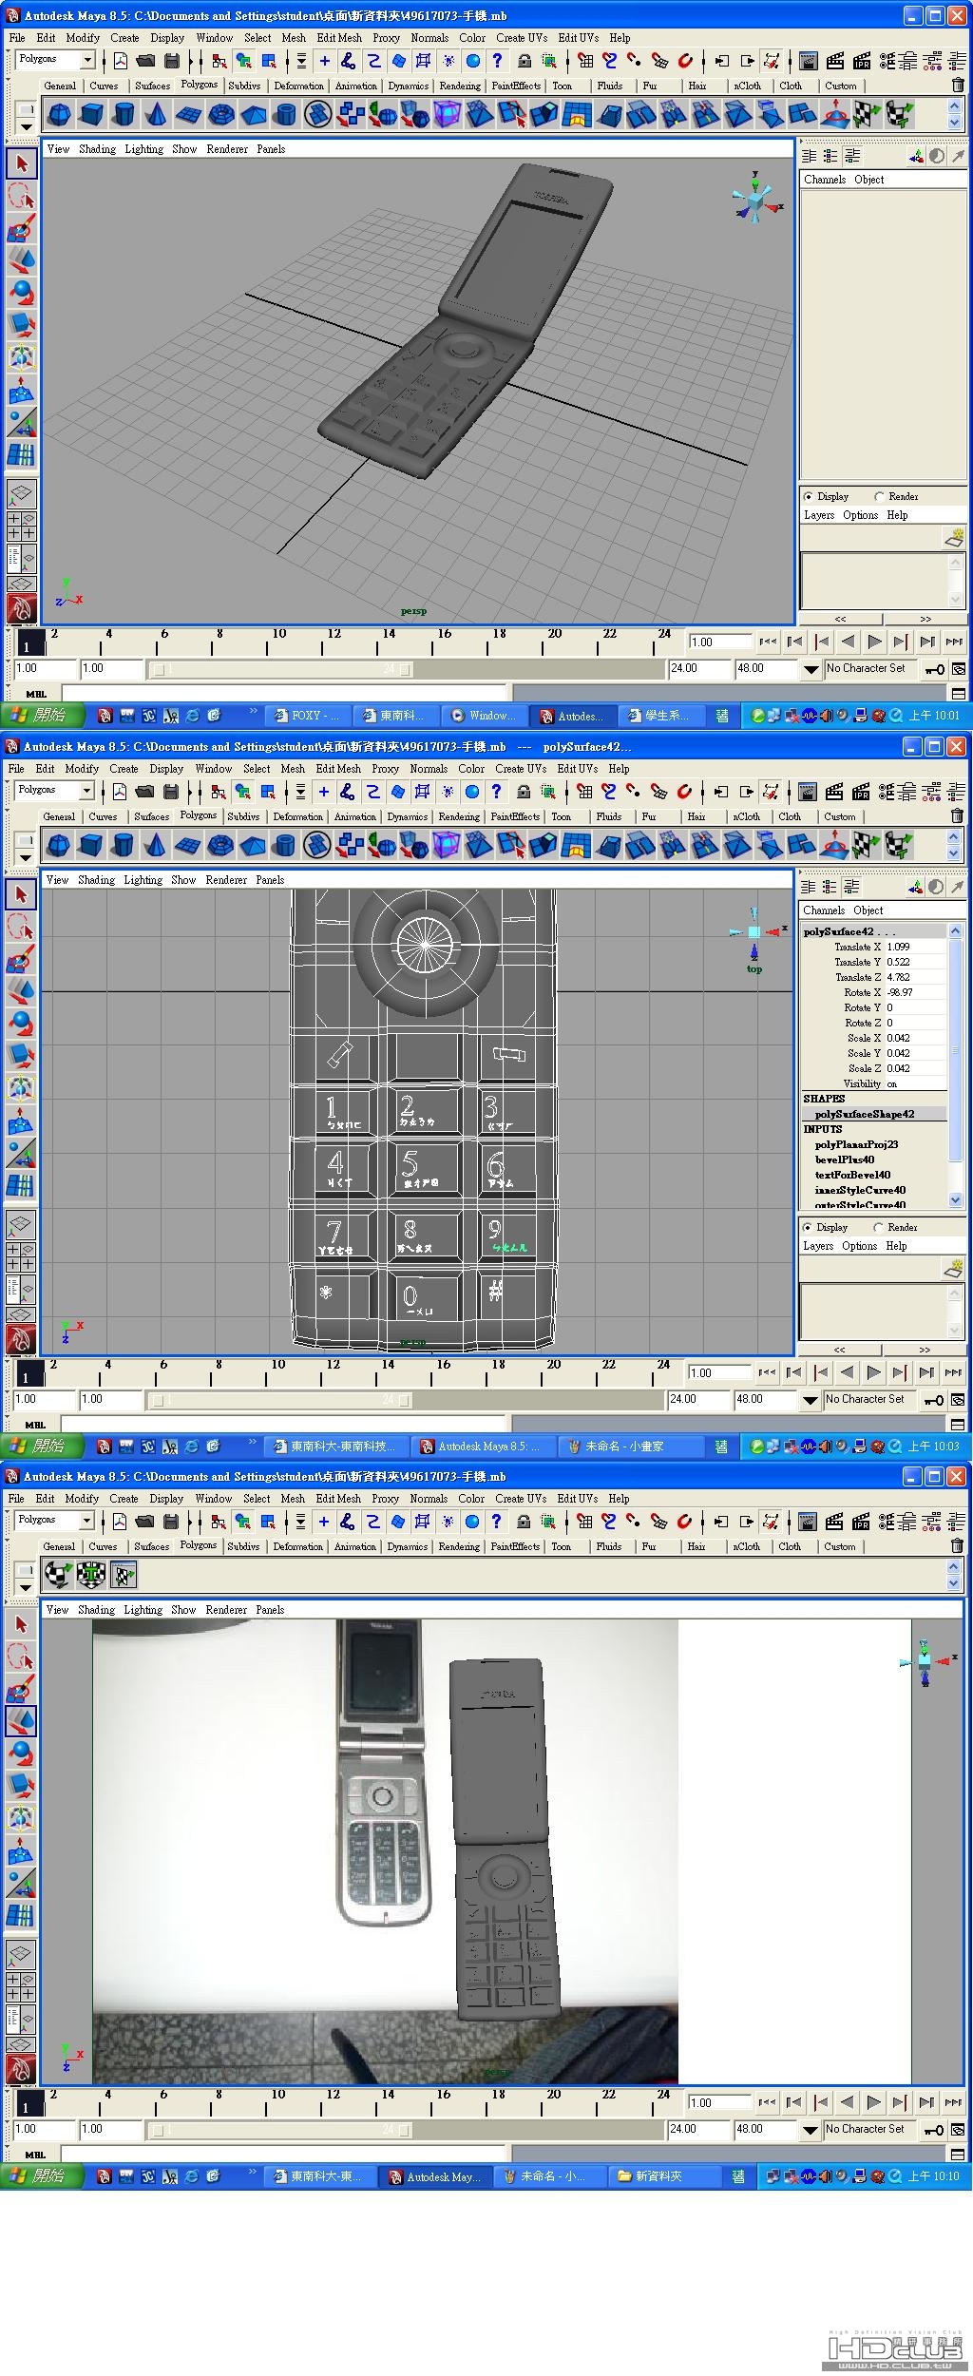Image resolution: width=973 pixels, height=2376 pixels.
Task: Select the Render radio button in the flip-phone perspective window
Action: coord(879,496)
